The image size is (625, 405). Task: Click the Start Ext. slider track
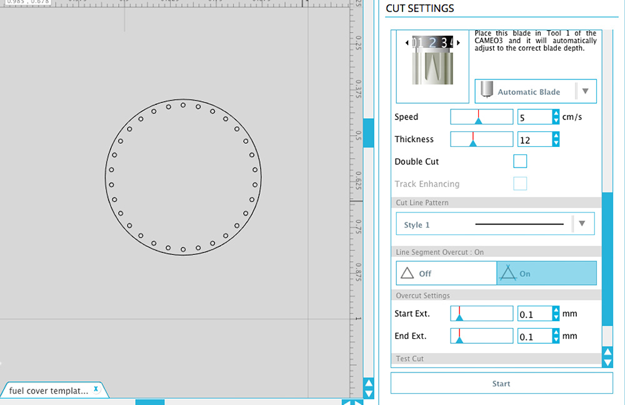(x=482, y=314)
